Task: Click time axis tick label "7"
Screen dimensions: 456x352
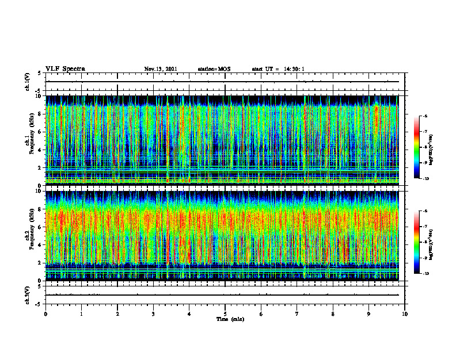Action: (x=297, y=314)
